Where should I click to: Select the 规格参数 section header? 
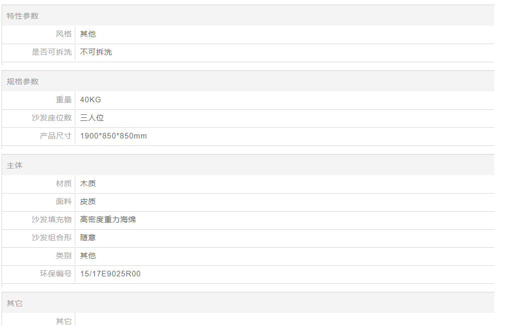[23, 82]
